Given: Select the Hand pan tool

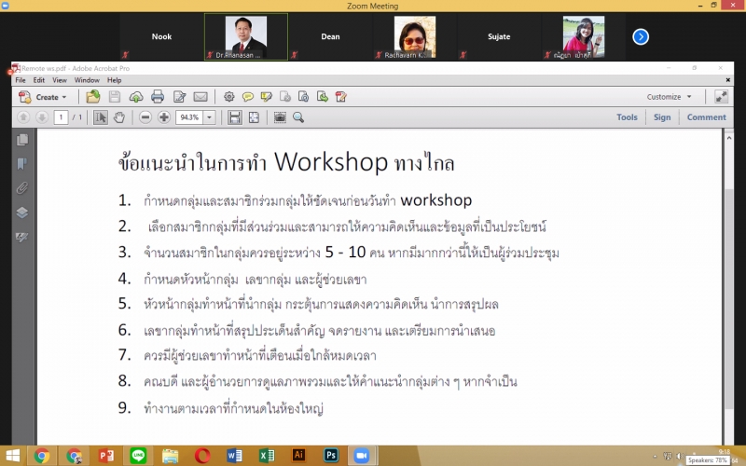Looking at the screenshot, I should 120,117.
